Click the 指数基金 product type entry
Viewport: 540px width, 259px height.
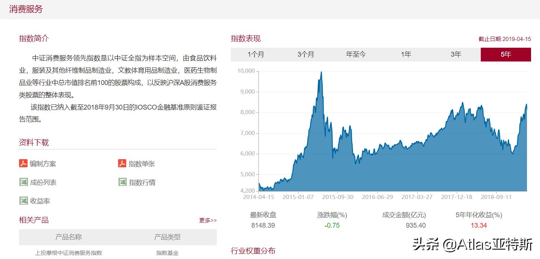(x=167, y=253)
